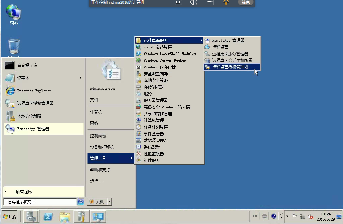Show 所有程序 list
The height and width of the screenshot is (224, 343).
(44, 191)
